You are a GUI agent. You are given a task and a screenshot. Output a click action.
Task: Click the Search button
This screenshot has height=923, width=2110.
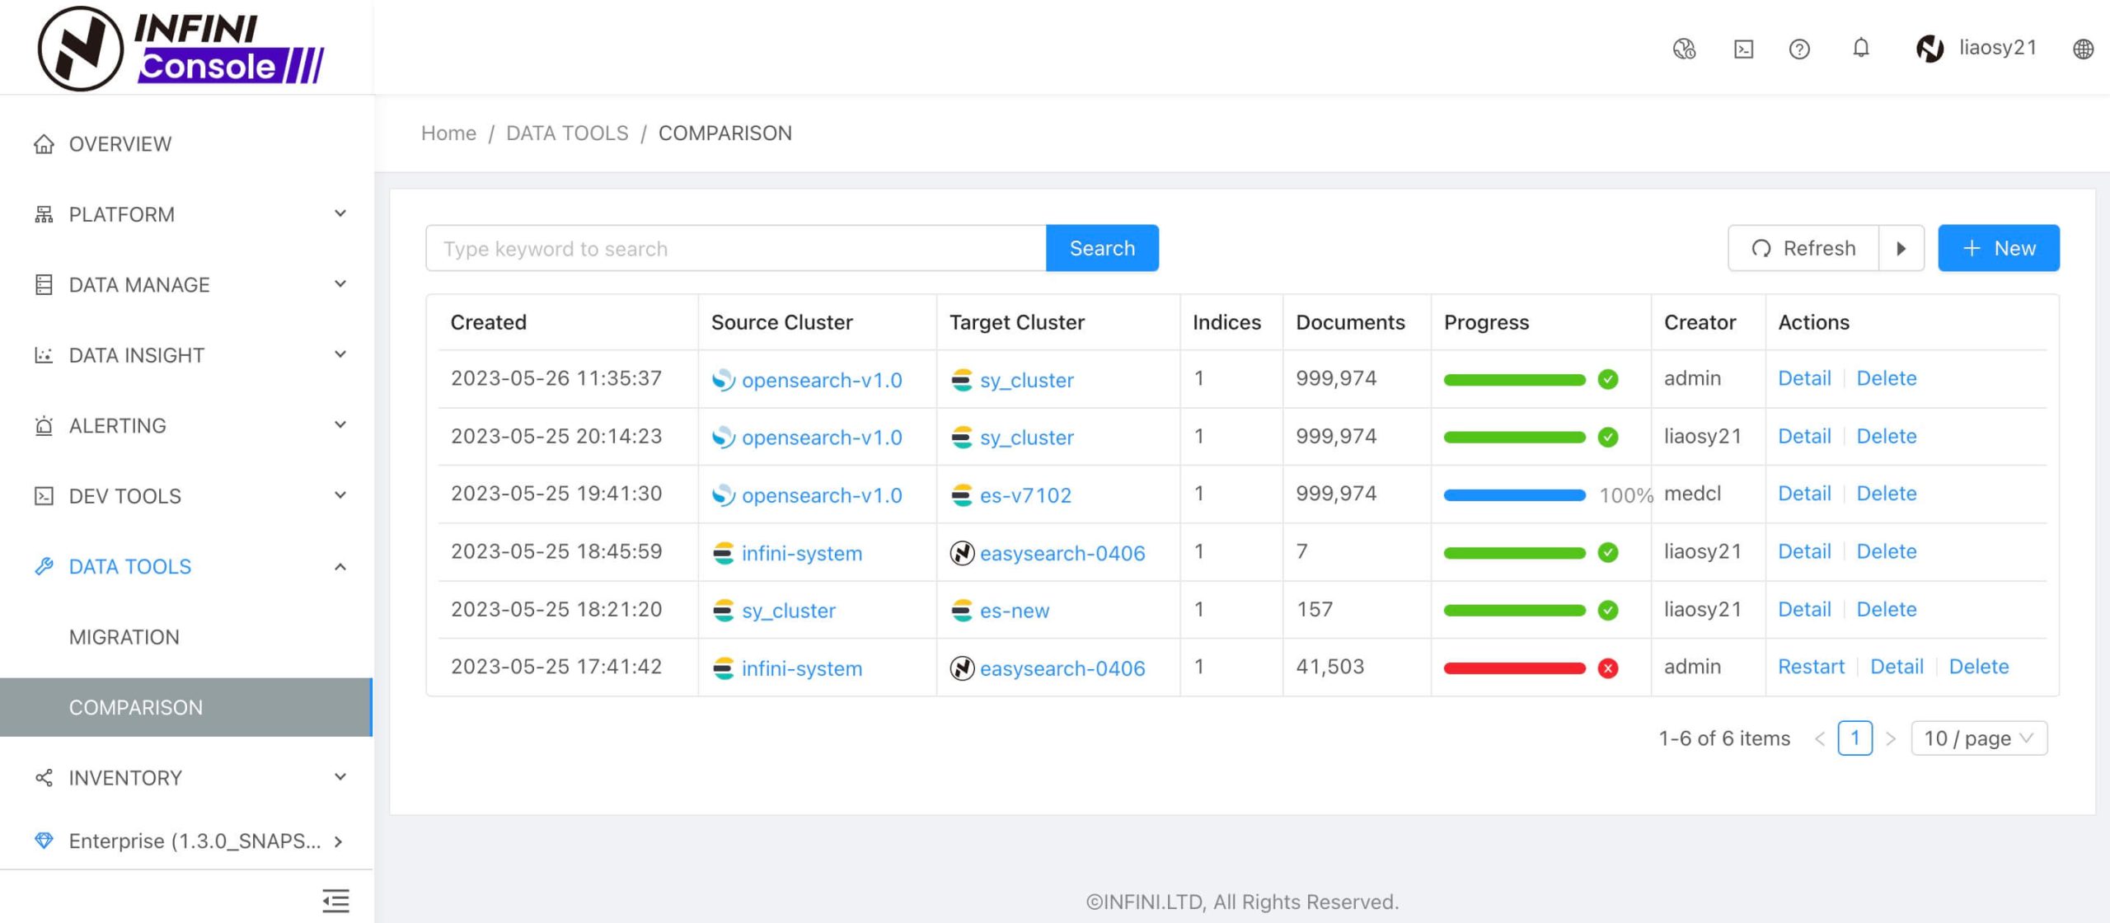(x=1102, y=248)
